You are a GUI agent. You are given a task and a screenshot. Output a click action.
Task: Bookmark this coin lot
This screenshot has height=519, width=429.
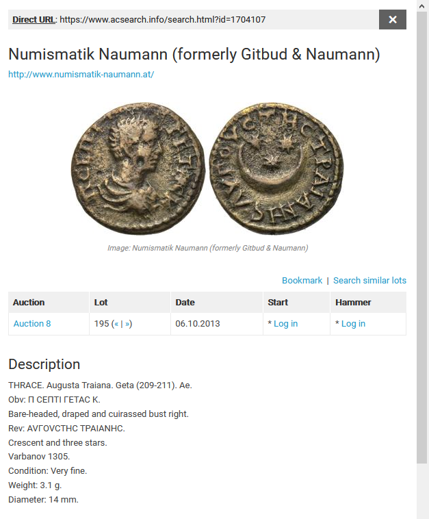click(302, 281)
